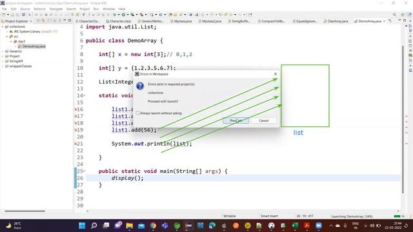Close the DemoArray.java editor tab

(x=384, y=21)
